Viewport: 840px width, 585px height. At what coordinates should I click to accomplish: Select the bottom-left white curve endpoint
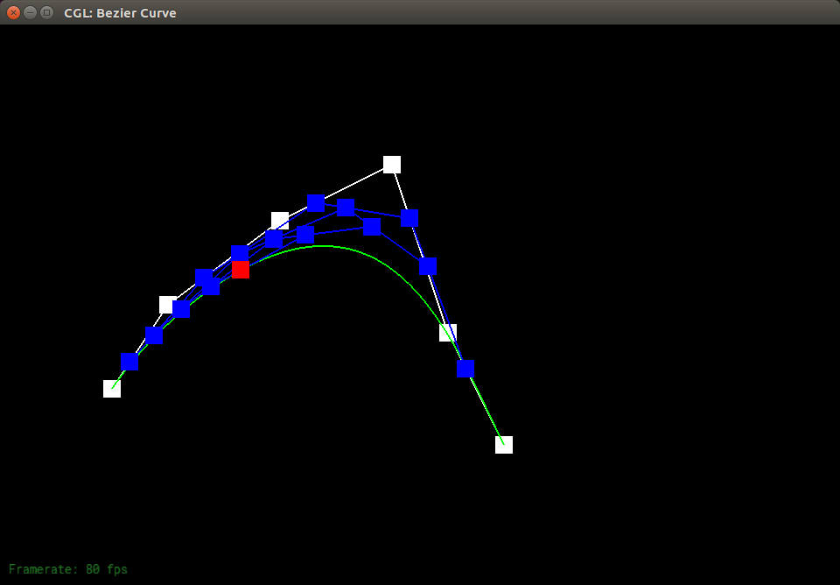pos(112,389)
